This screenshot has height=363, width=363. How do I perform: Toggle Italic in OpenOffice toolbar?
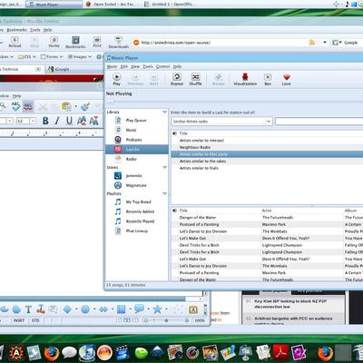pos(57,121)
